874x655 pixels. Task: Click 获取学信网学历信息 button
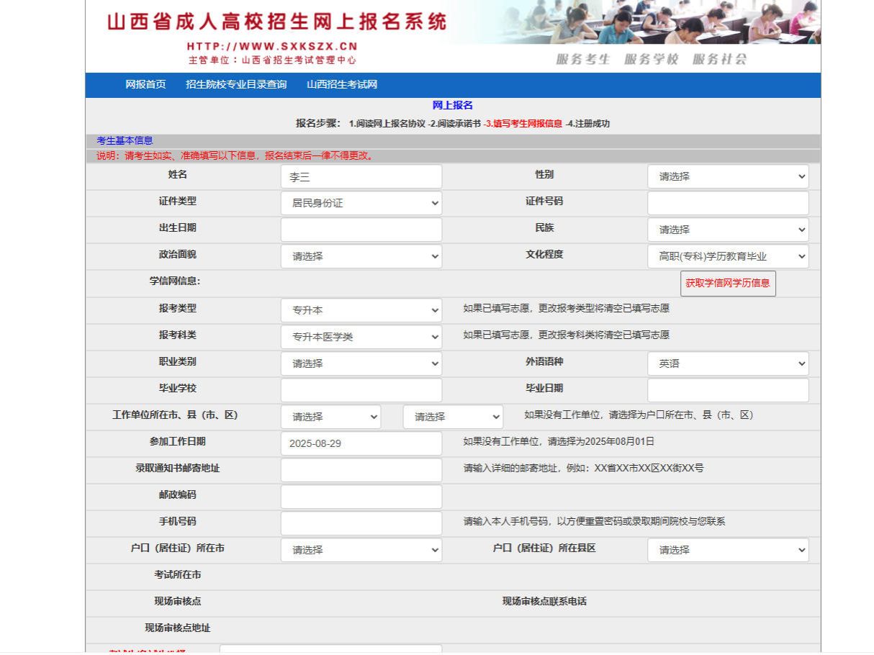click(x=727, y=284)
